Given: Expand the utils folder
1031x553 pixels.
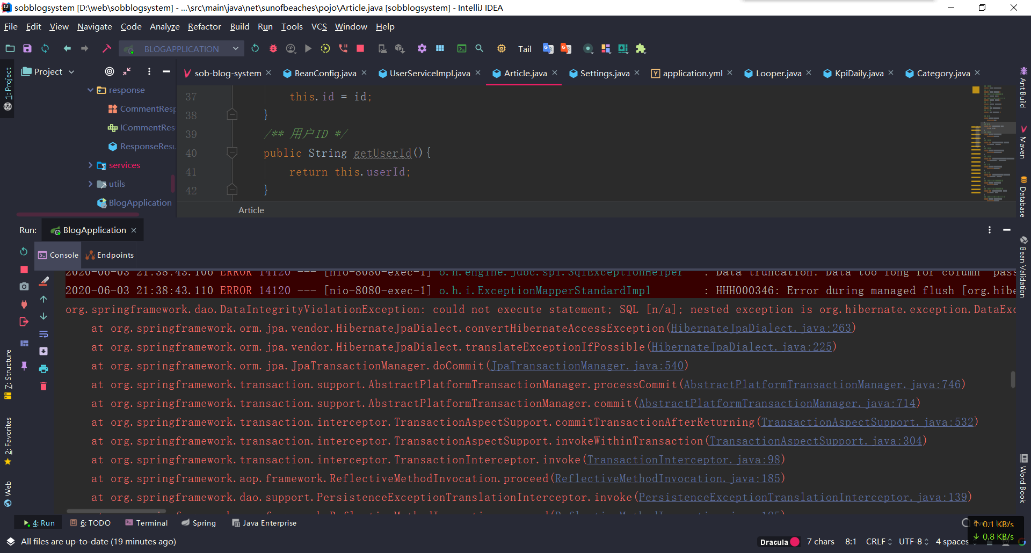Looking at the screenshot, I should coord(90,184).
